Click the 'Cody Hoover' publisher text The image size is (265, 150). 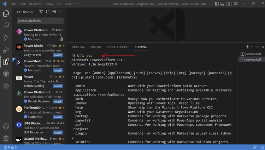click(x=33, y=55)
